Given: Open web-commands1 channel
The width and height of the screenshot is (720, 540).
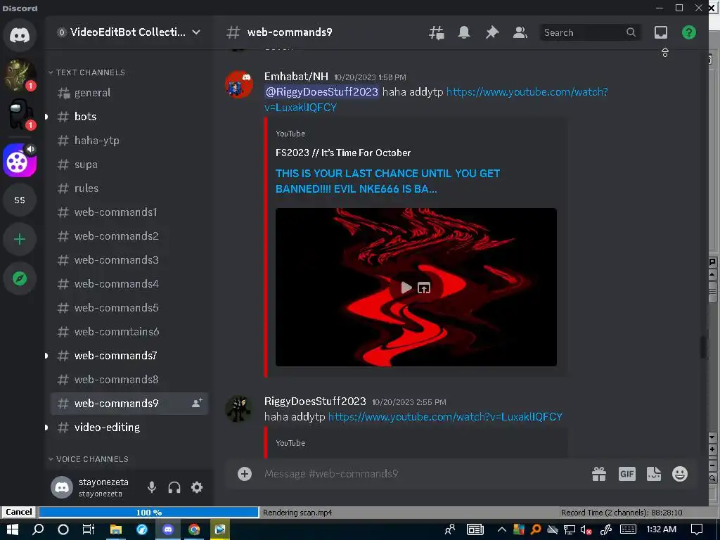Looking at the screenshot, I should point(129,212).
